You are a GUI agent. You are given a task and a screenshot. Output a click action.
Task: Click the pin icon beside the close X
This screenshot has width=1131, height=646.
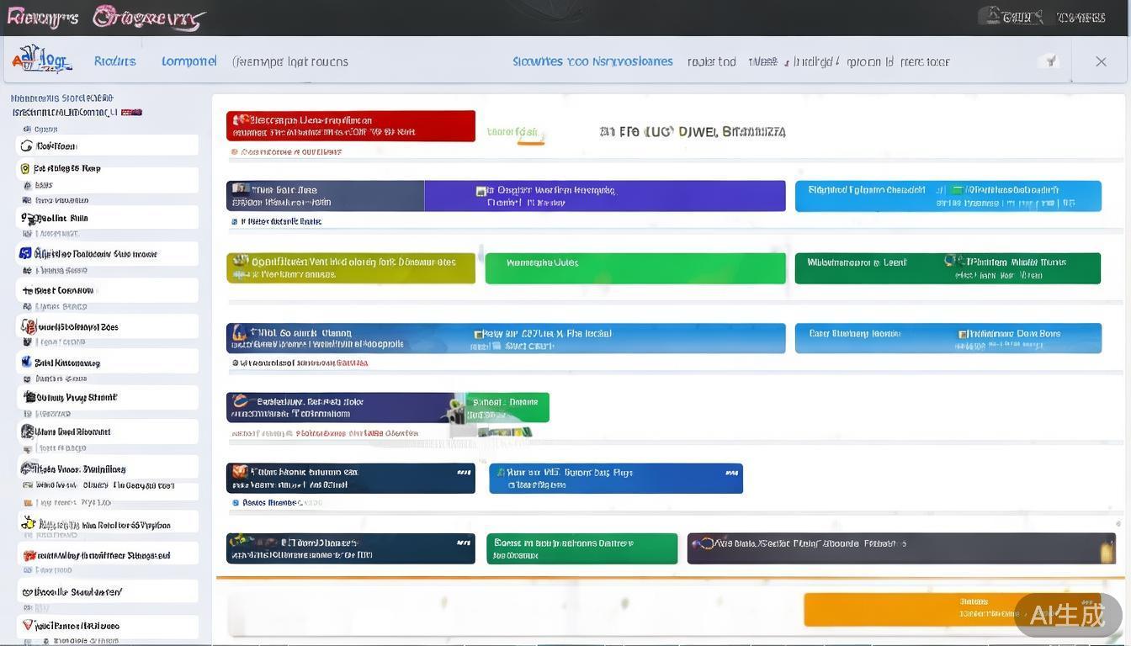[1050, 61]
